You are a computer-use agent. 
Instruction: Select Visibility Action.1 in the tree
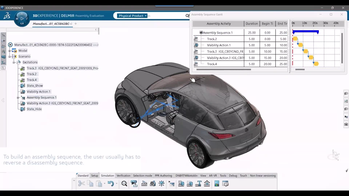[x=39, y=91]
